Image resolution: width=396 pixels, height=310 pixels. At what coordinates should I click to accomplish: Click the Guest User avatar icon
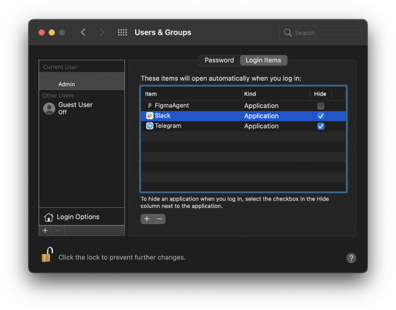coord(49,108)
